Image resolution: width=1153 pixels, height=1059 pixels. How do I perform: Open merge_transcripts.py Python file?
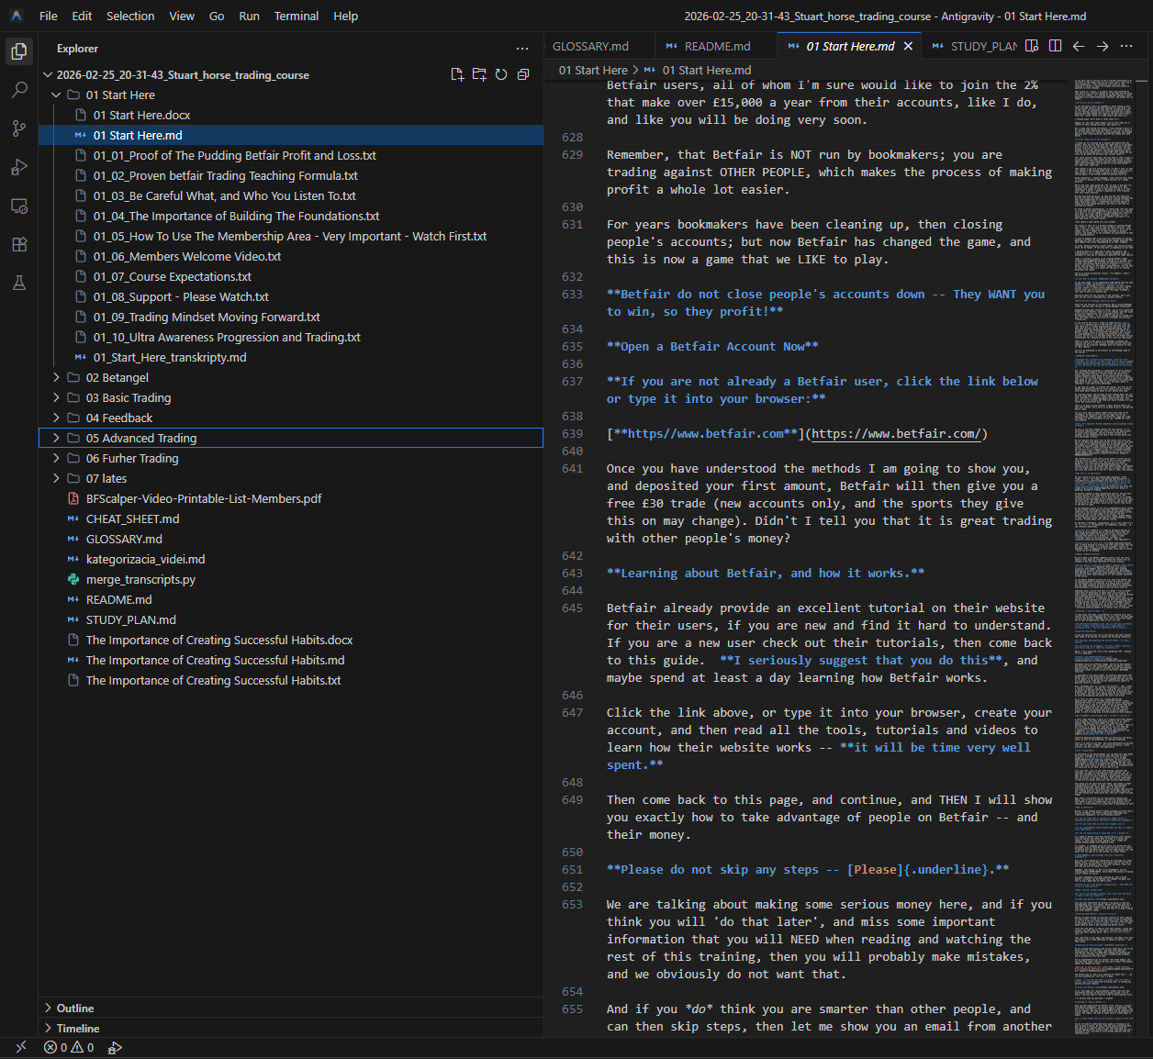[140, 579]
